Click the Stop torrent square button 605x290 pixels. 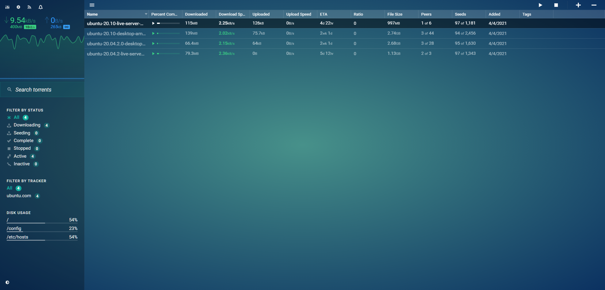[x=556, y=5]
